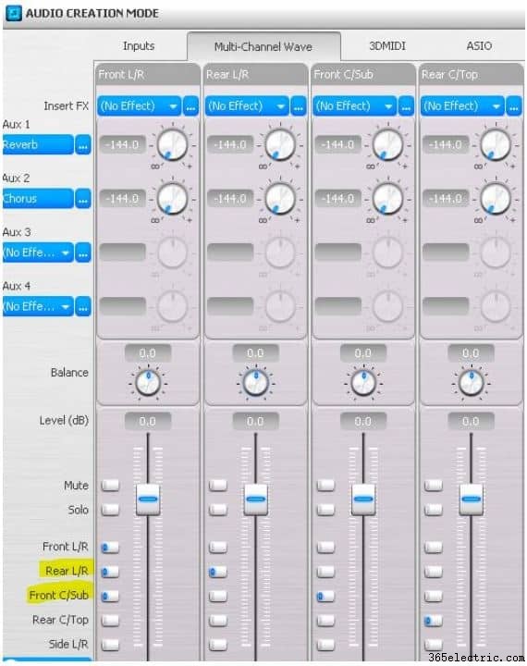Mute the Rear L/R channel
Viewport: 527px width, 666px height.
coord(218,486)
